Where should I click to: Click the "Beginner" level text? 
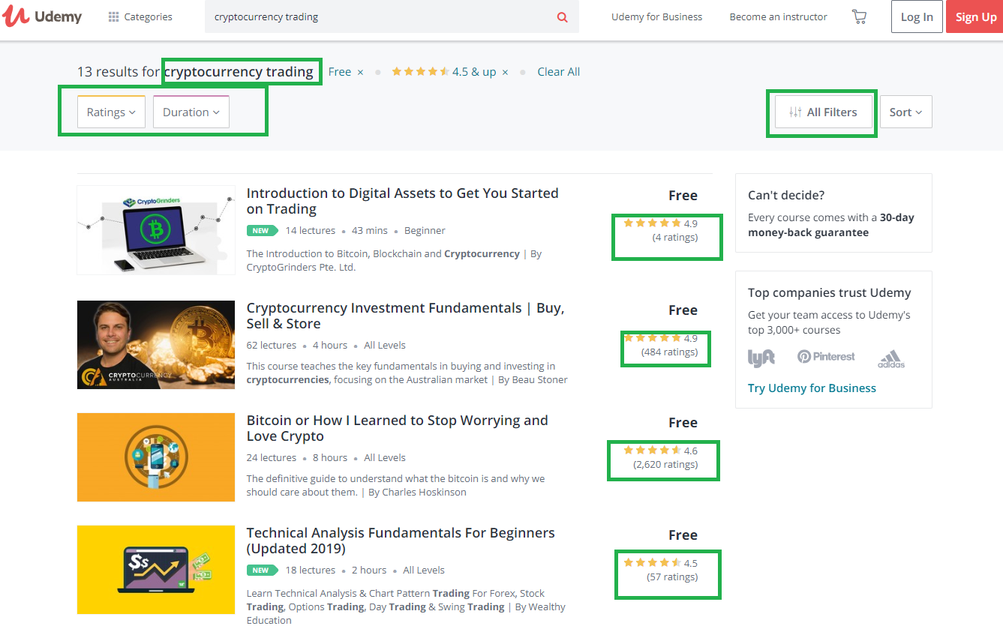[x=425, y=231]
